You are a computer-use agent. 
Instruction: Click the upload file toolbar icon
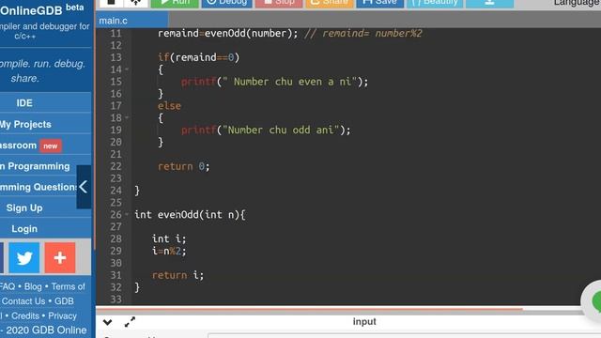point(136,3)
